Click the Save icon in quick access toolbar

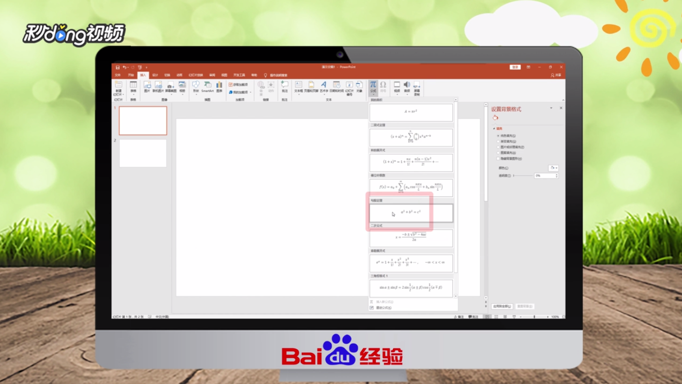point(117,68)
